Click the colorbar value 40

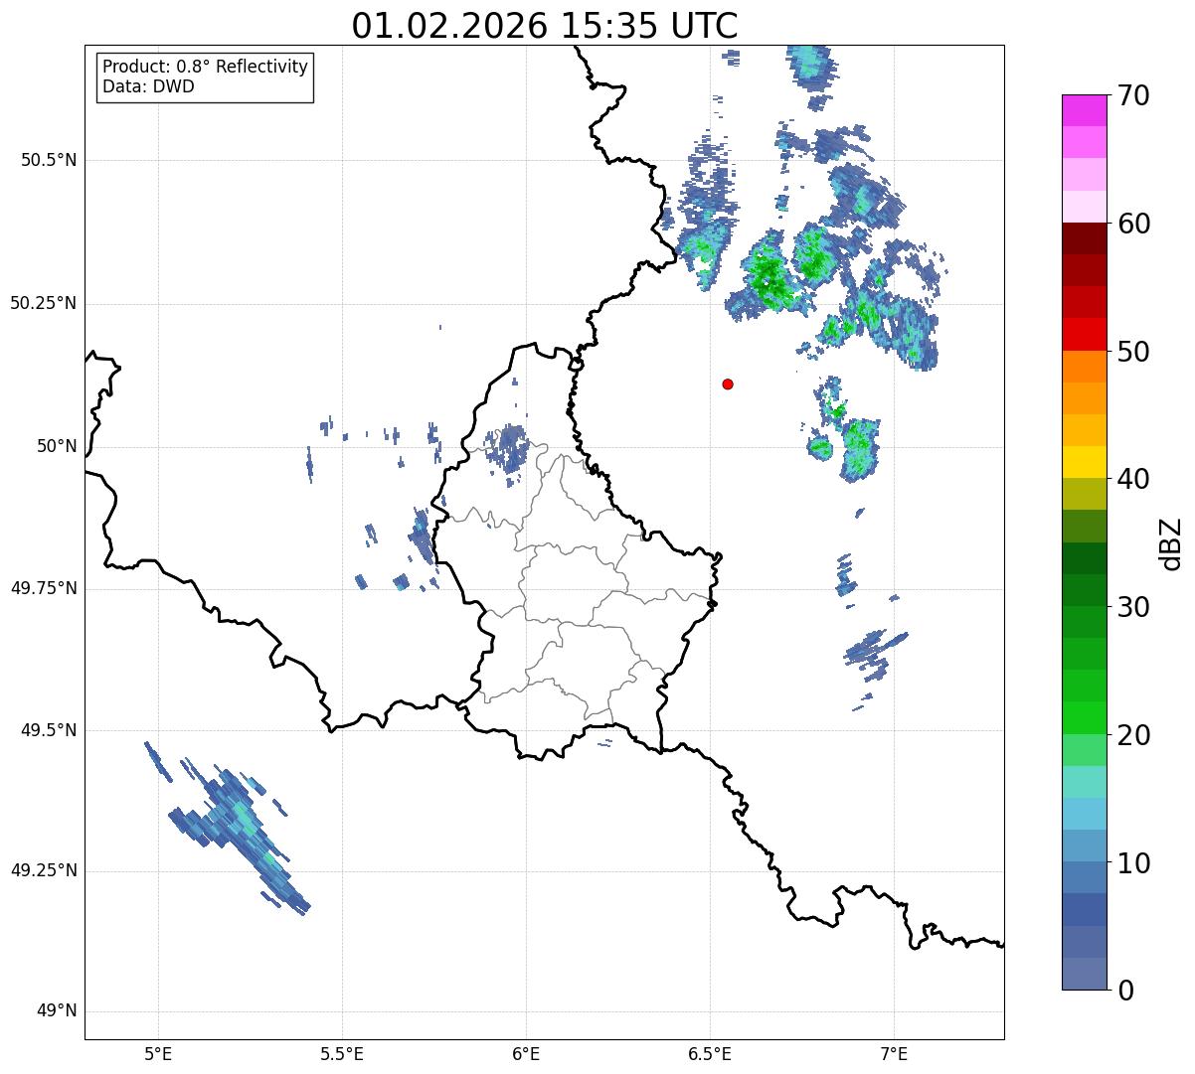pyautogui.click(x=1134, y=479)
